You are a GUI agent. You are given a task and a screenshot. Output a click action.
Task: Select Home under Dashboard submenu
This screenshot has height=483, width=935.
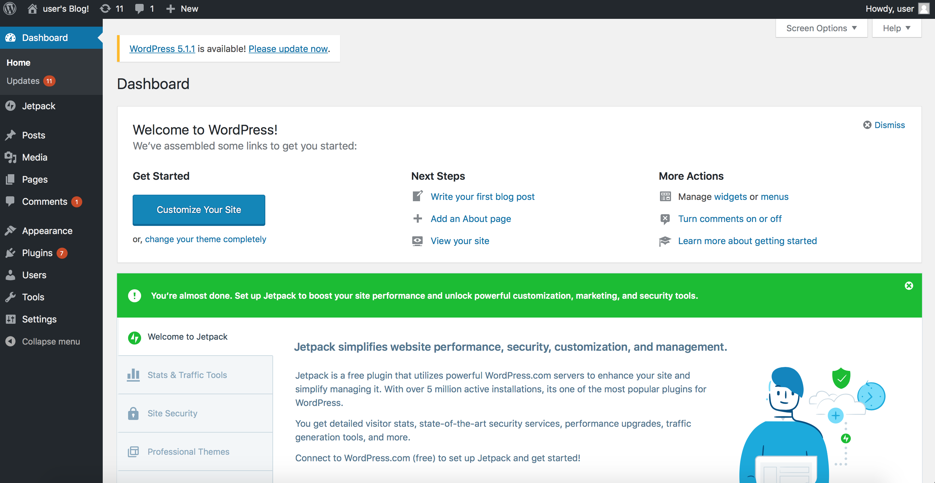18,62
